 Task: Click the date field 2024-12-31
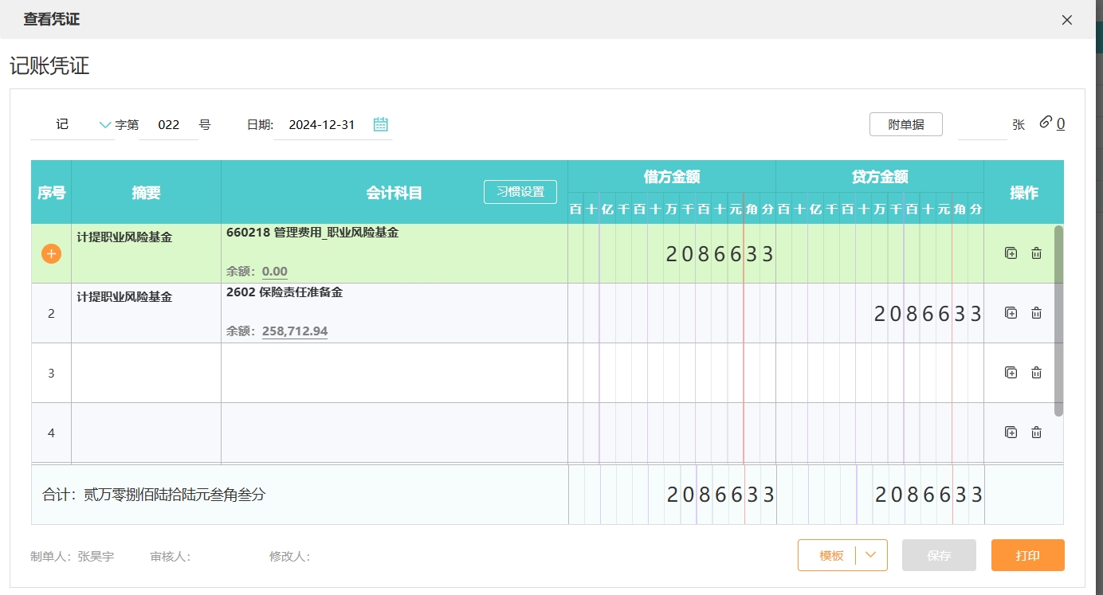[x=321, y=125]
